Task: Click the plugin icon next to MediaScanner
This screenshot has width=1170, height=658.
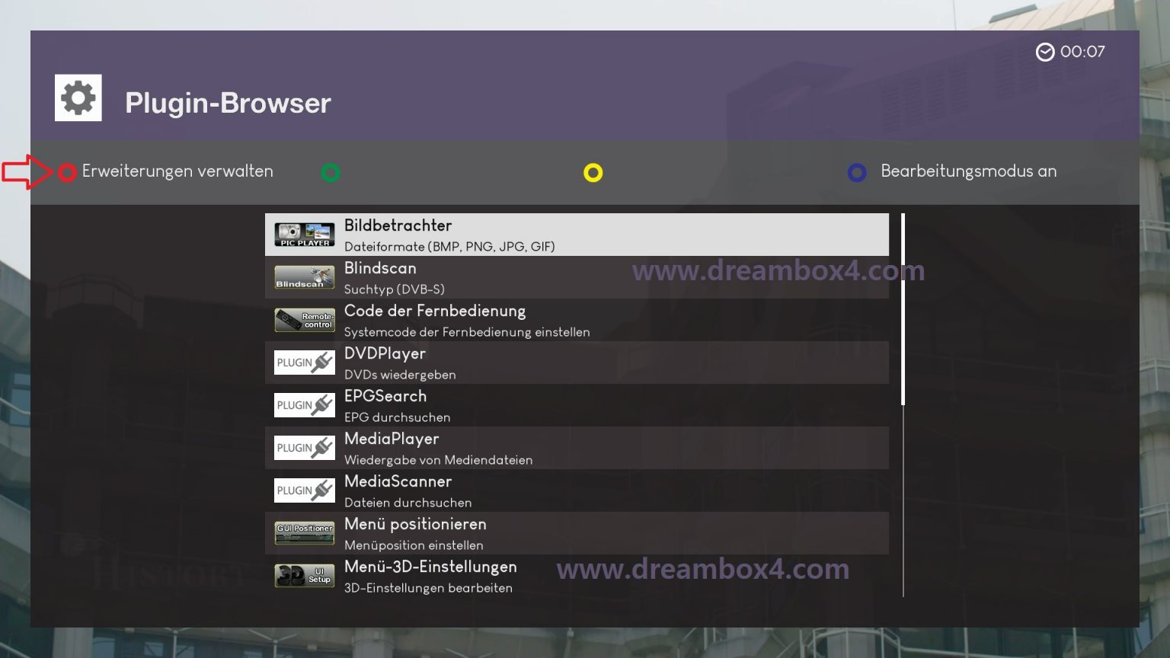Action: [x=305, y=490]
